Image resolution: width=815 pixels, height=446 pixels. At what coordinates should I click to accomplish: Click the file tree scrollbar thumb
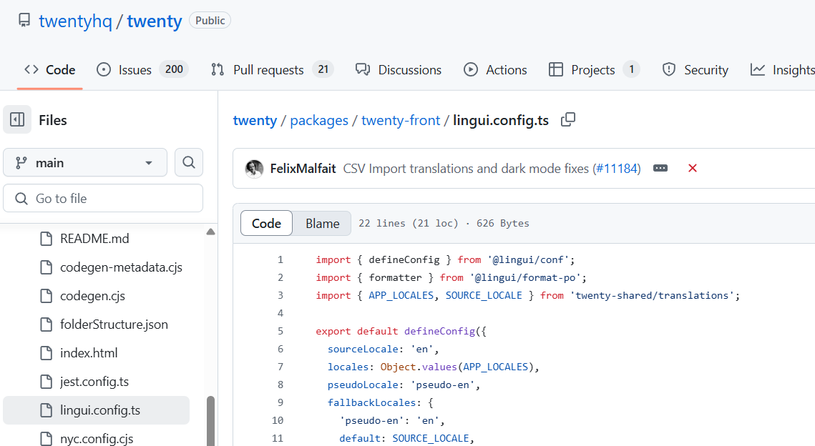[210, 421]
